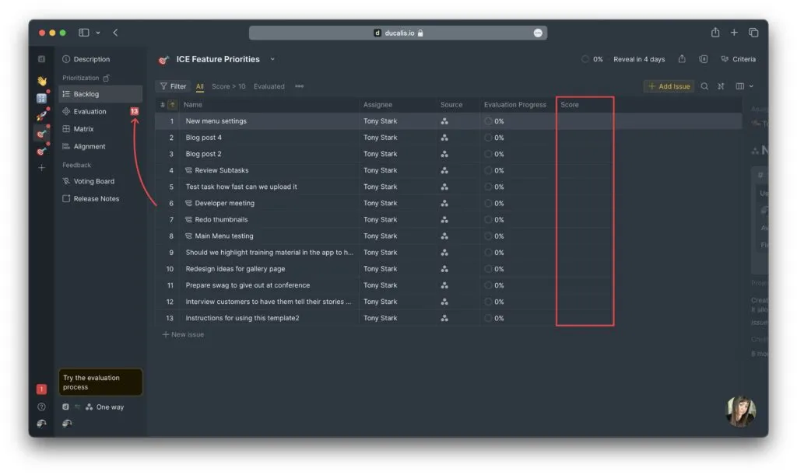Switch to the Score > 10 view tab
797x475 pixels.
point(228,86)
